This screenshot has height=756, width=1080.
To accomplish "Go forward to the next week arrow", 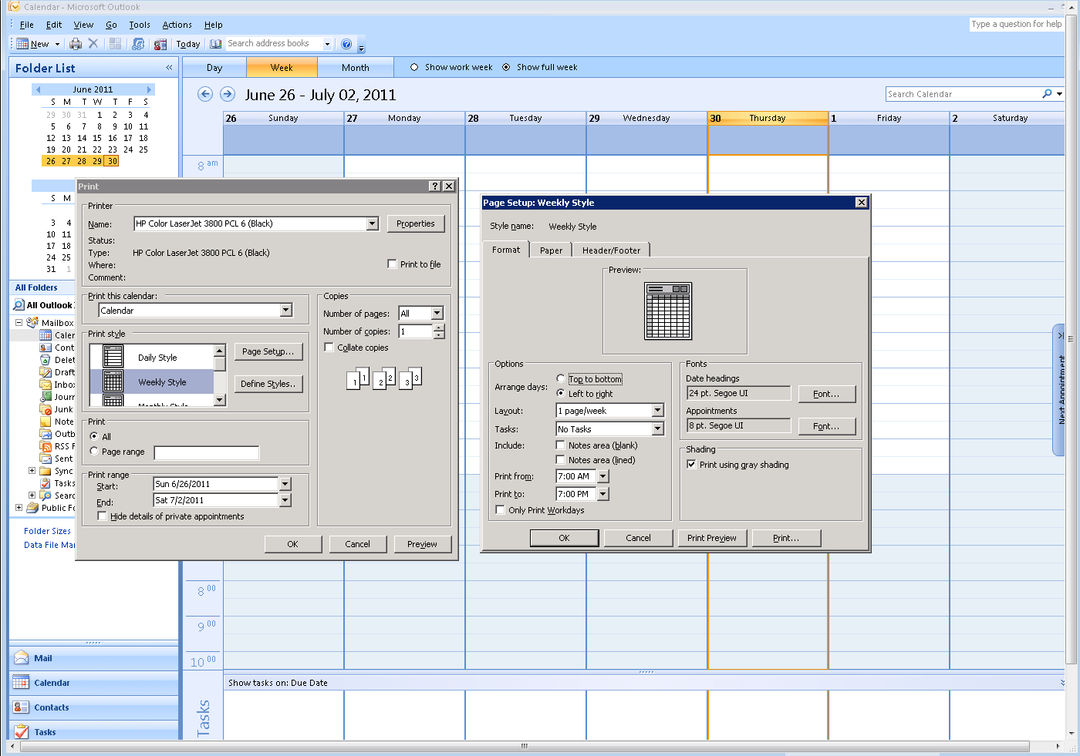I will (x=228, y=94).
